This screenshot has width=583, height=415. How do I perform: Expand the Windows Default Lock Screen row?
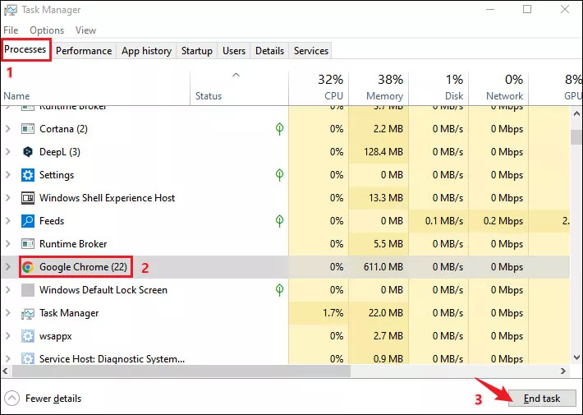coord(8,290)
